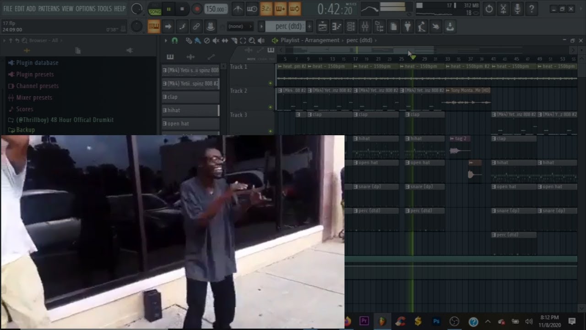Toggle the typing keyboard to piano button
The height and width of the screenshot is (330, 586).
pyautogui.click(x=154, y=27)
